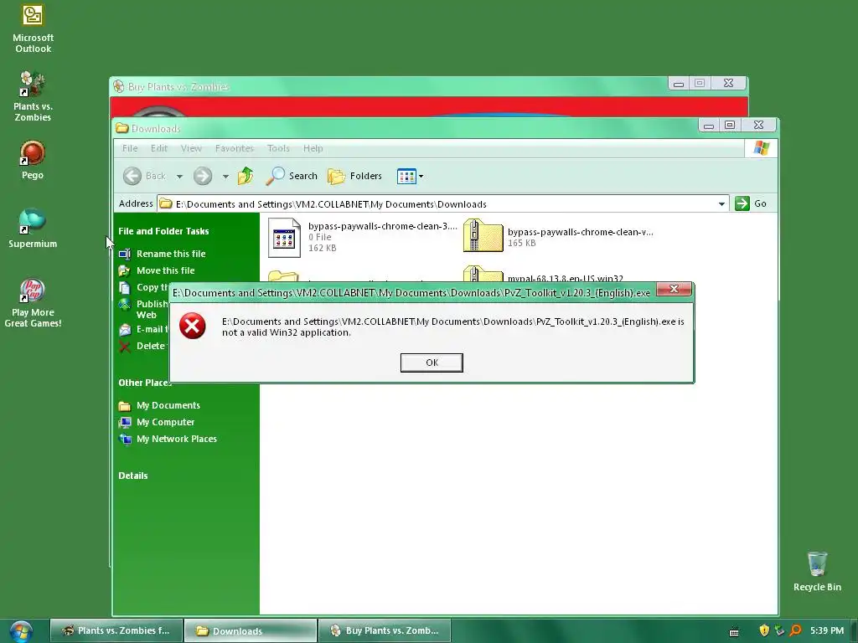Open the File menu in Downloads window

130,148
